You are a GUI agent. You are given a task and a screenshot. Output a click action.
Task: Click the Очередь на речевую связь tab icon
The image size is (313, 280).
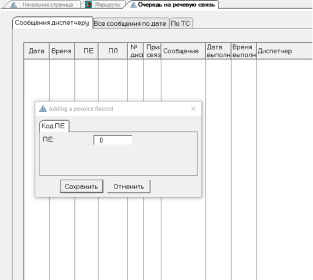(134, 5)
